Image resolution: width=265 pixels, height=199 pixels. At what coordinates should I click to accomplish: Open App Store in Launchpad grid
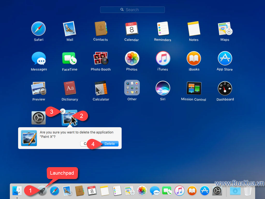225,58
